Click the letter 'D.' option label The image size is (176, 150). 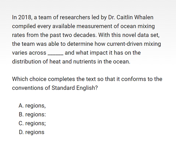point(21,132)
